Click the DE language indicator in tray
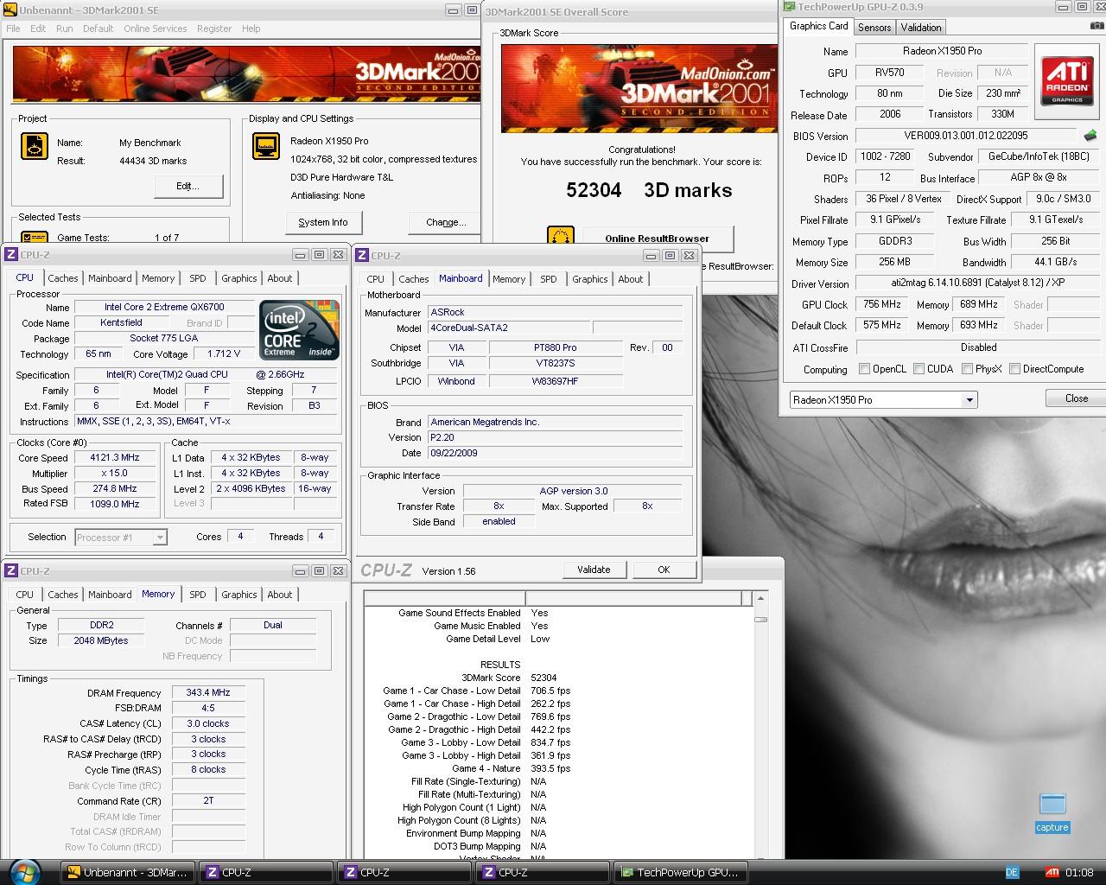This screenshot has height=885, width=1106. [1013, 873]
